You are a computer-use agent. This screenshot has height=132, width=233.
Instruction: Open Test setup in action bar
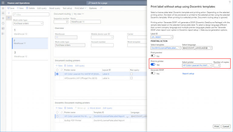pos(67,8)
